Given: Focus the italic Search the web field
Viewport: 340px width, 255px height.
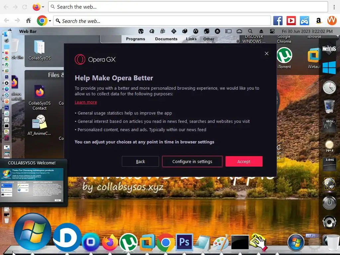Looking at the screenshot, I should coord(162,21).
